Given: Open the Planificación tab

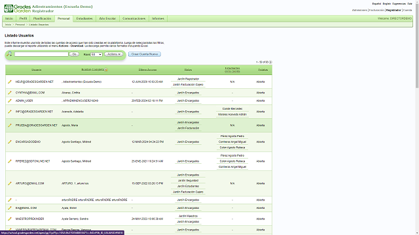Looking at the screenshot, I should (x=42, y=18).
